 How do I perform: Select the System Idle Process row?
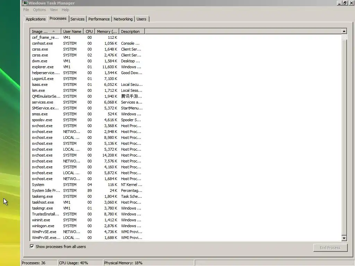(87, 190)
